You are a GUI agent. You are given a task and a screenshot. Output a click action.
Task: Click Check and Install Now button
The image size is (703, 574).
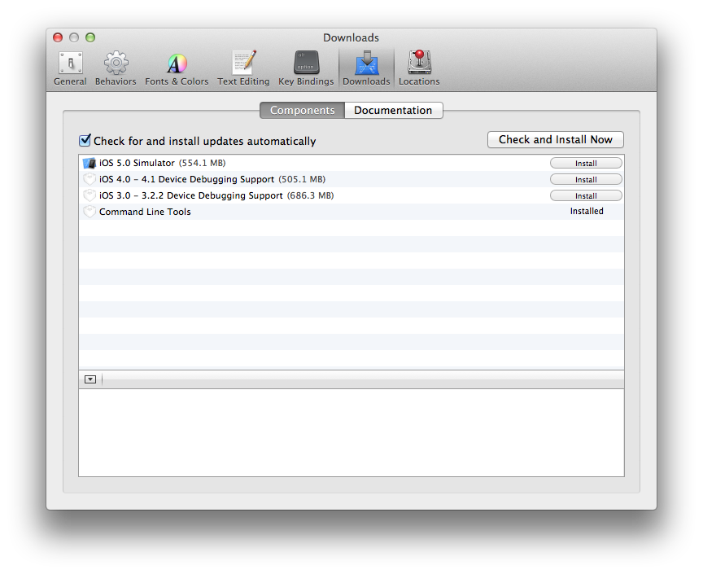(x=556, y=139)
